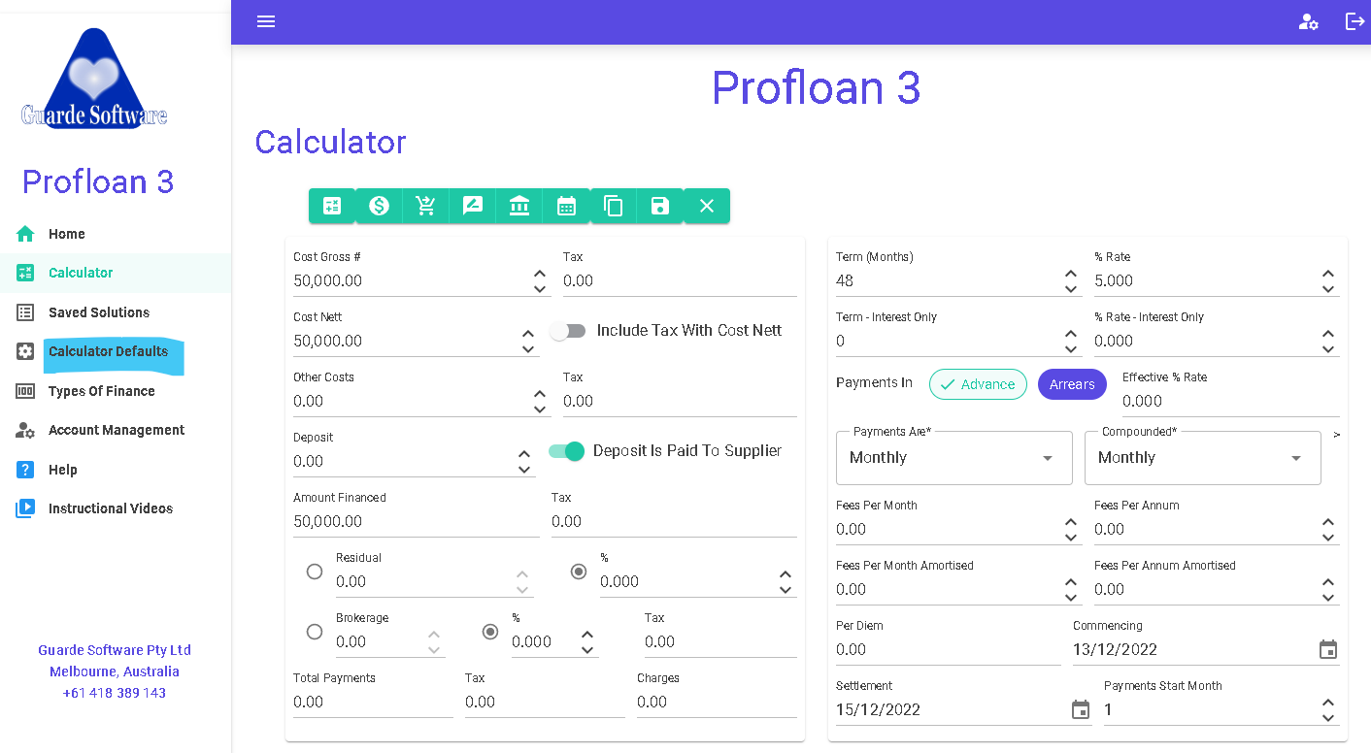
Task: Click the % Rate input field
Action: coord(1205,281)
